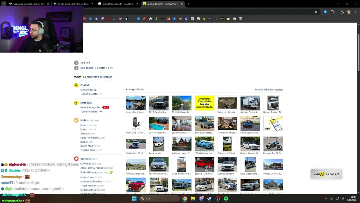The image size is (360, 203).
Task: Close the sahibinden.com tab
Action: click(x=182, y=4)
